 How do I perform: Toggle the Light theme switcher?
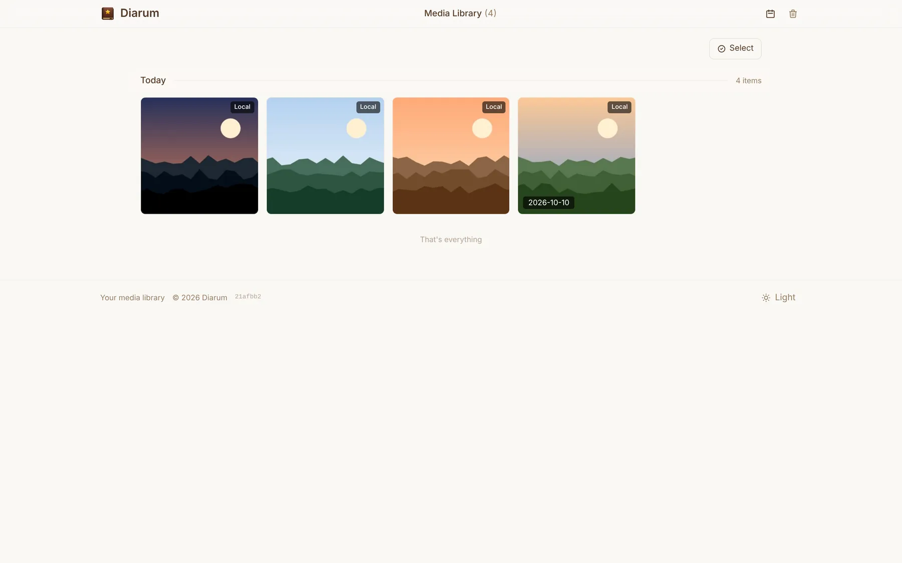tap(778, 297)
